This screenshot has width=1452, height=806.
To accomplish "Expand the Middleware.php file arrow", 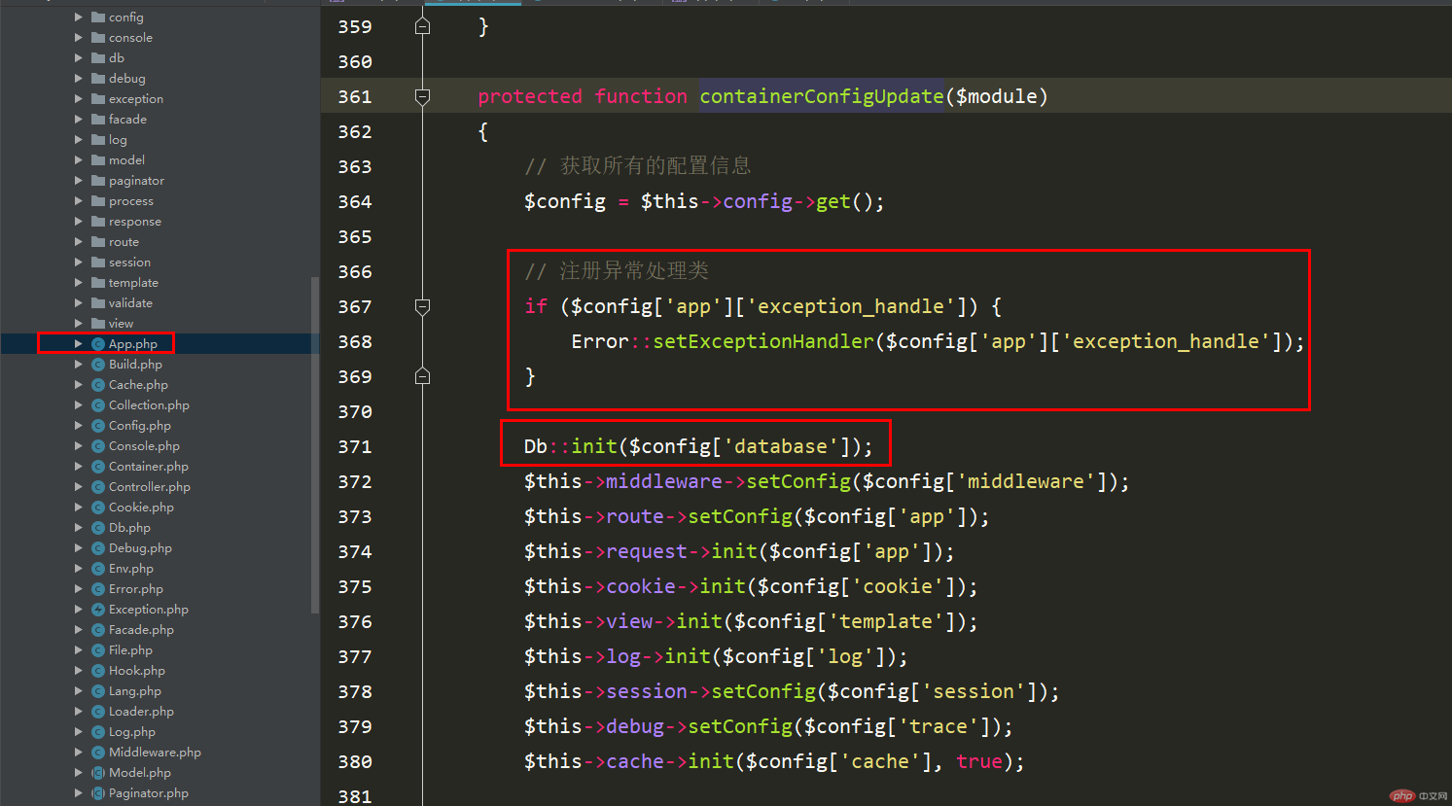I will (x=79, y=752).
